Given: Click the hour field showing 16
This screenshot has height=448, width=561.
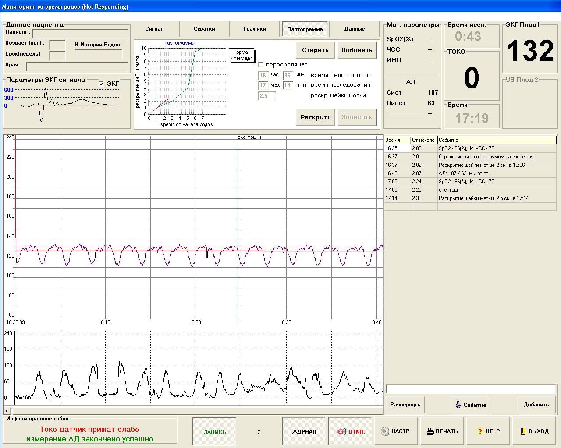Looking at the screenshot, I should 263,75.
